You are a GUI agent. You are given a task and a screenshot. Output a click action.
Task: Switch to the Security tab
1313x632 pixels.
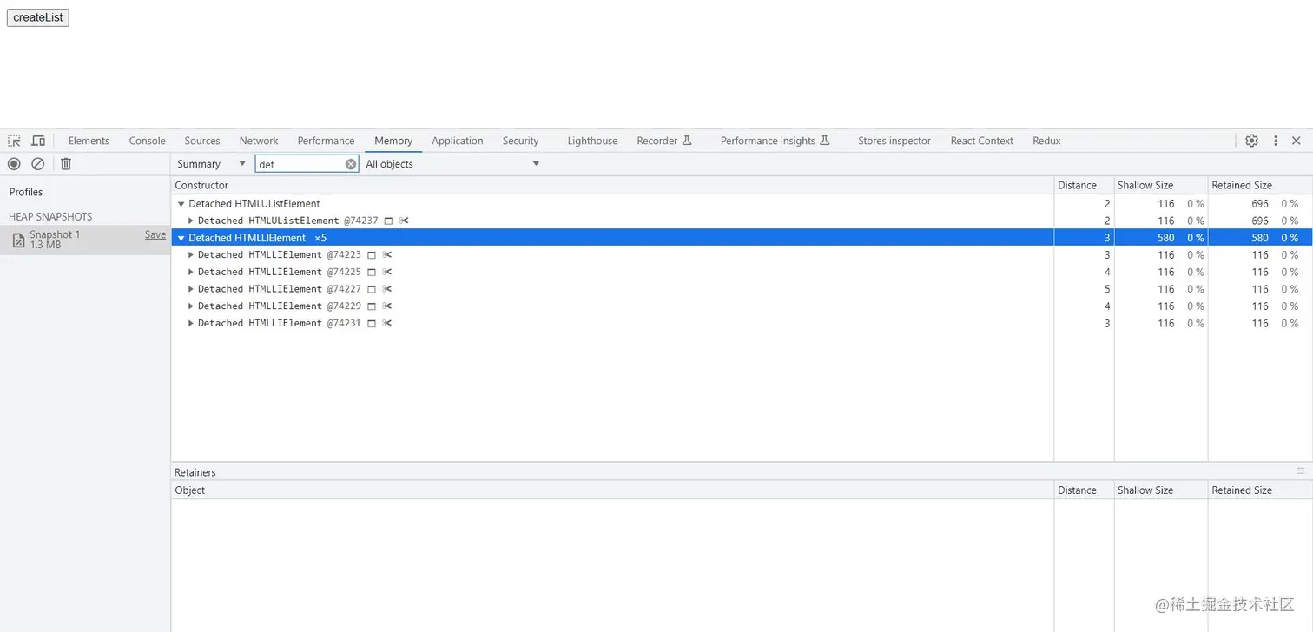pos(520,141)
